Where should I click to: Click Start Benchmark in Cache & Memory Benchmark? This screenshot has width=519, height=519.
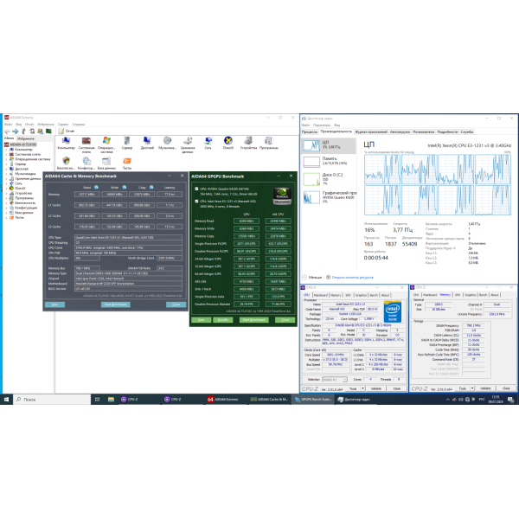116,304
